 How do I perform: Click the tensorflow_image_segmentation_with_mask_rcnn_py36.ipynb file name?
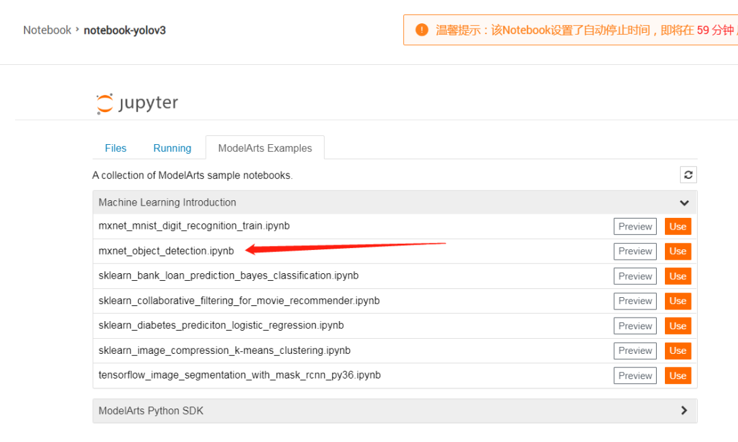240,375
